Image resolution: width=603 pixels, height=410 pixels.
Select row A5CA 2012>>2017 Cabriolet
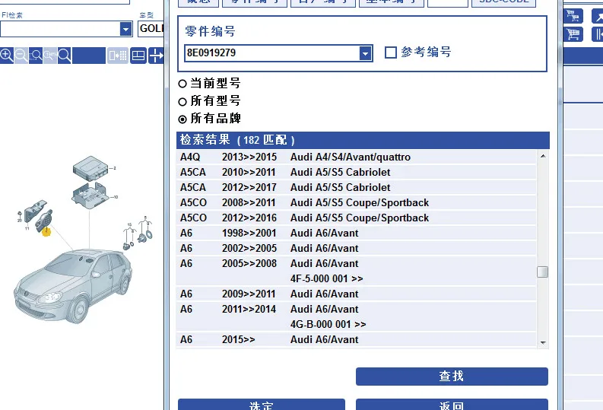(x=356, y=187)
